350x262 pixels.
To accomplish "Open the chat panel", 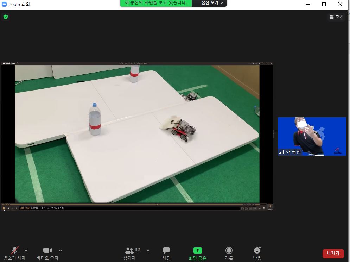I will 166,250.
